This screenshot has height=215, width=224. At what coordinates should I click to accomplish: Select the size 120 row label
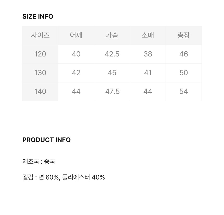click(40, 54)
